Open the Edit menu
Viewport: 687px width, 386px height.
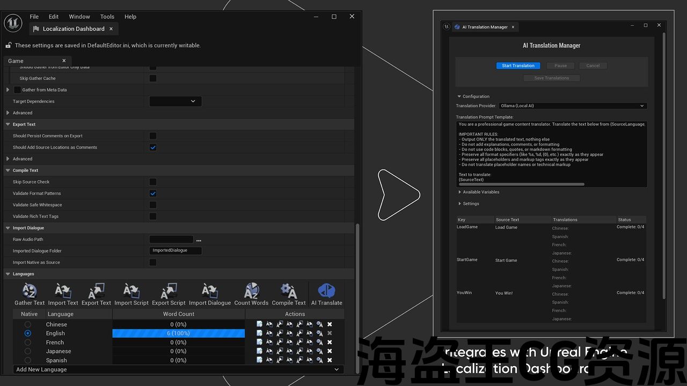coord(54,17)
